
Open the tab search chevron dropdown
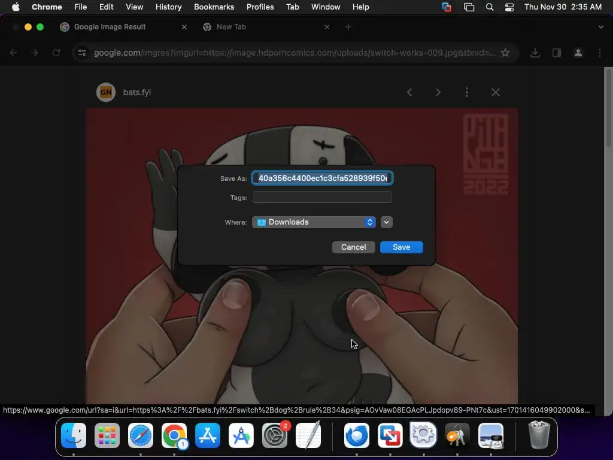click(601, 27)
